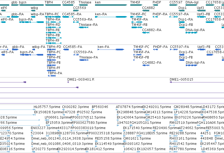Open the TBPH-PD protein label
The height and width of the screenshot is (153, 224).
coord(54,47)
